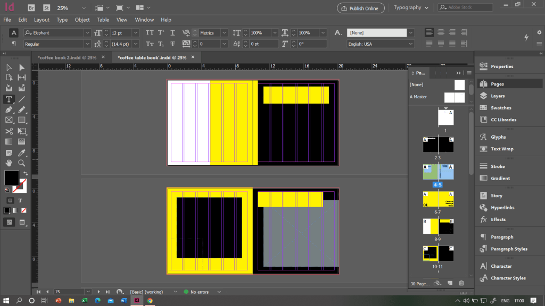Switch to coffee book 2.indd tab
545x306 pixels.
click(67, 57)
